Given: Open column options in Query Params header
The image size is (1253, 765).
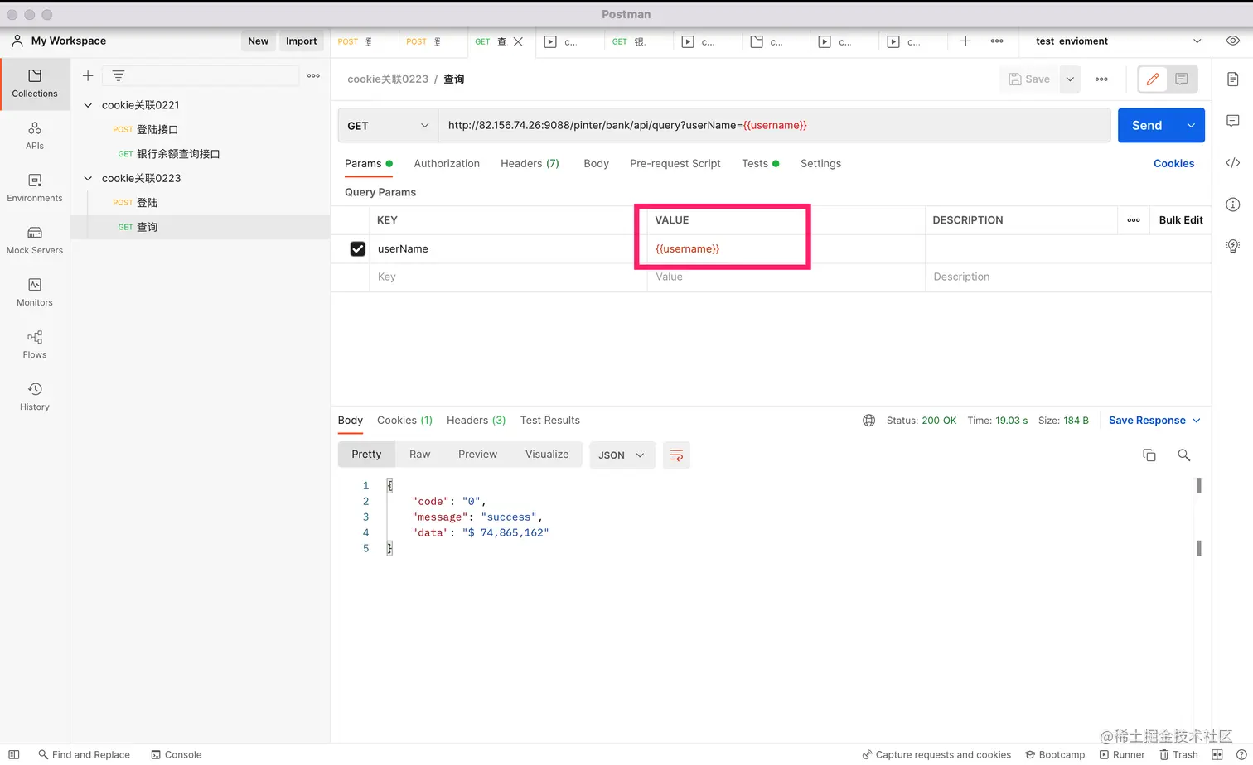Looking at the screenshot, I should point(1134,220).
